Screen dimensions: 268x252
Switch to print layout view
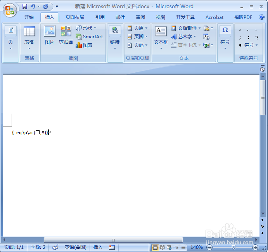tap(155, 247)
